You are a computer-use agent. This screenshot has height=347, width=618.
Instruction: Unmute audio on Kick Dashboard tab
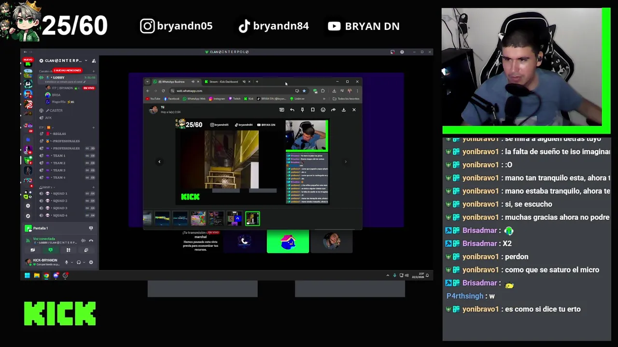coord(244,81)
